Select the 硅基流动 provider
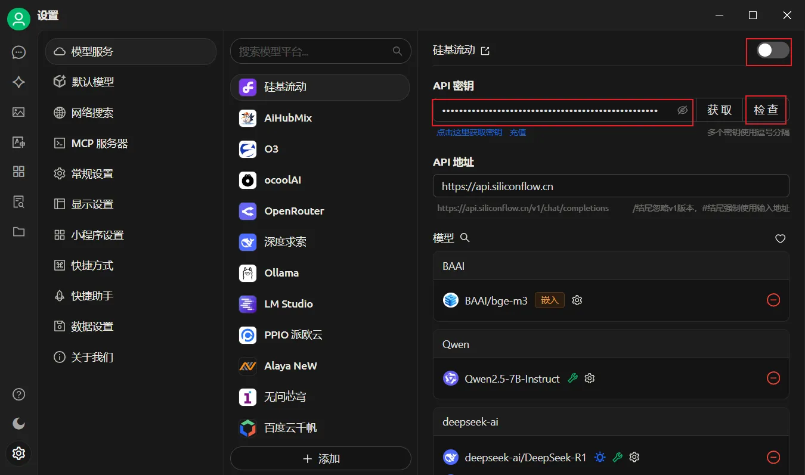Screen dimensions: 805x475 [x=320, y=87]
